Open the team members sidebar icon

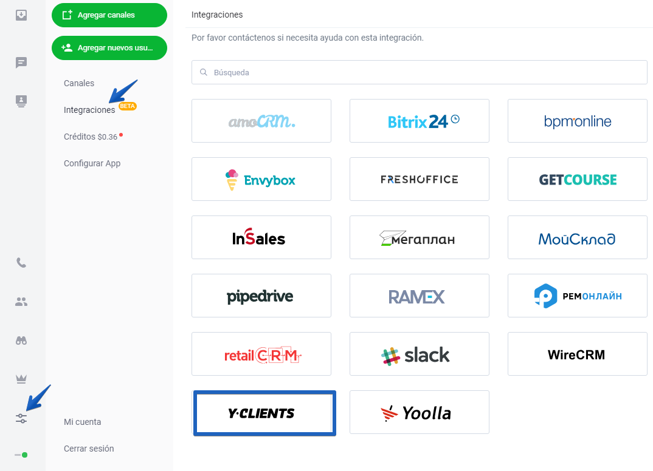click(x=21, y=302)
